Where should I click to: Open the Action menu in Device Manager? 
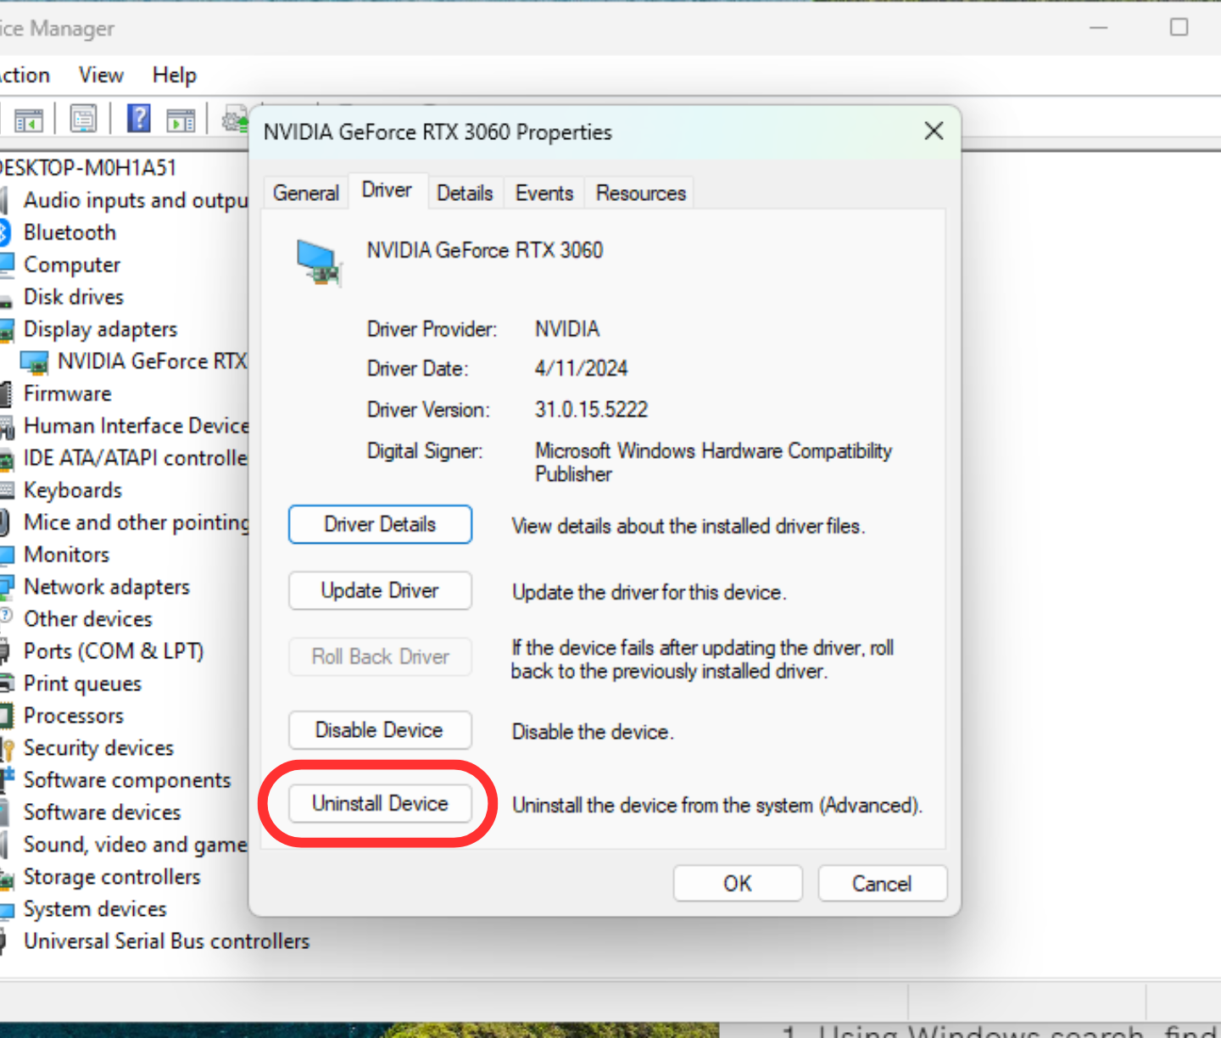pos(25,75)
